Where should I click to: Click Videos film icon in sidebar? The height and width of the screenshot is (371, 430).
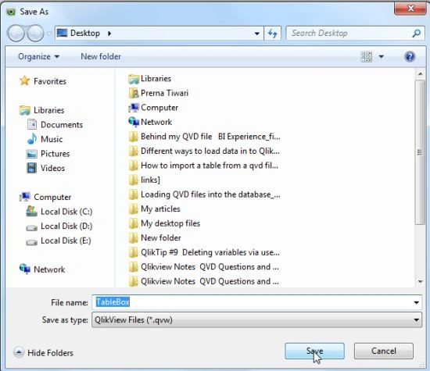click(32, 168)
